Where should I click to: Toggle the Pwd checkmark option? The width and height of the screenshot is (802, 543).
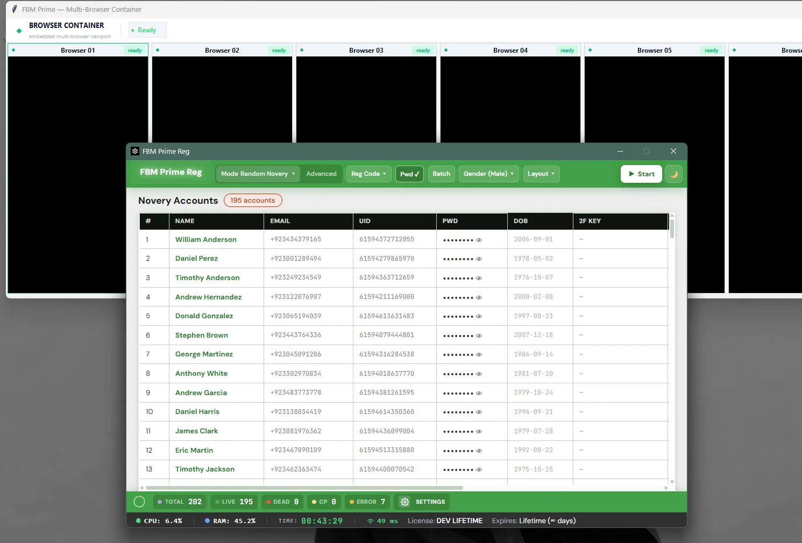click(x=410, y=174)
